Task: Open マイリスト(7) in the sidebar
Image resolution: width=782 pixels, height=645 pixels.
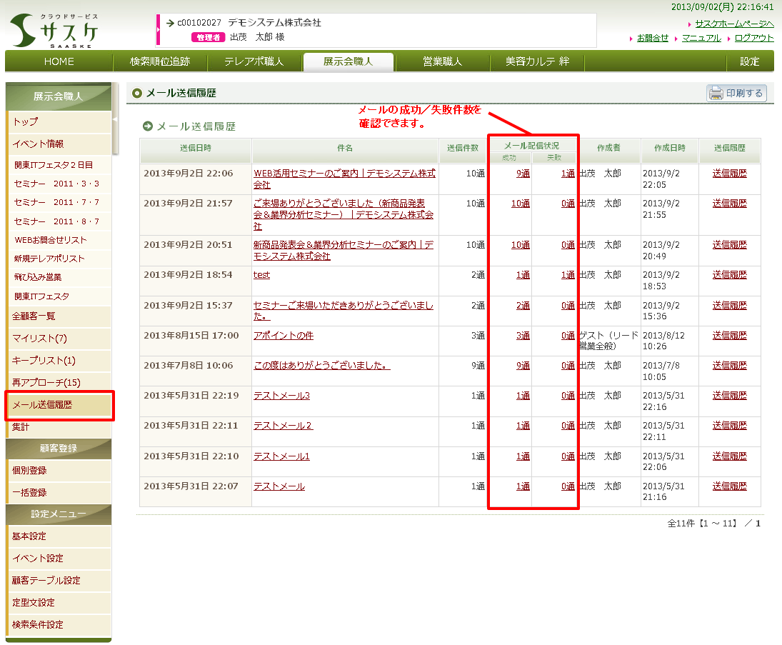Action: [x=39, y=338]
